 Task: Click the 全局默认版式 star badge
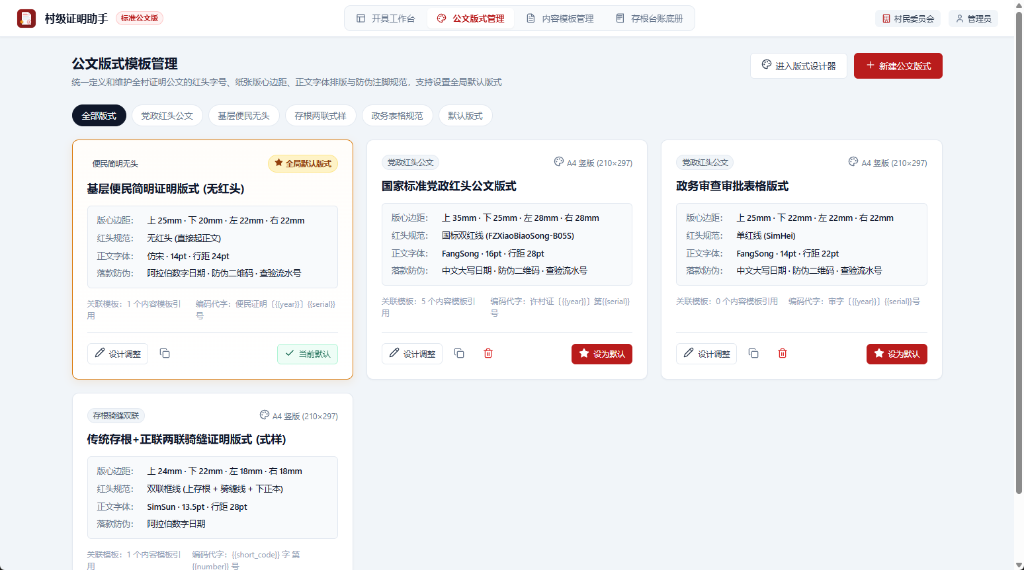(303, 163)
